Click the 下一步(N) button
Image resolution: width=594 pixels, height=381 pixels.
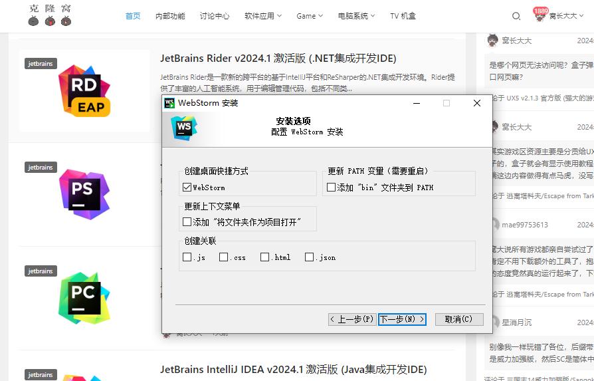point(403,319)
